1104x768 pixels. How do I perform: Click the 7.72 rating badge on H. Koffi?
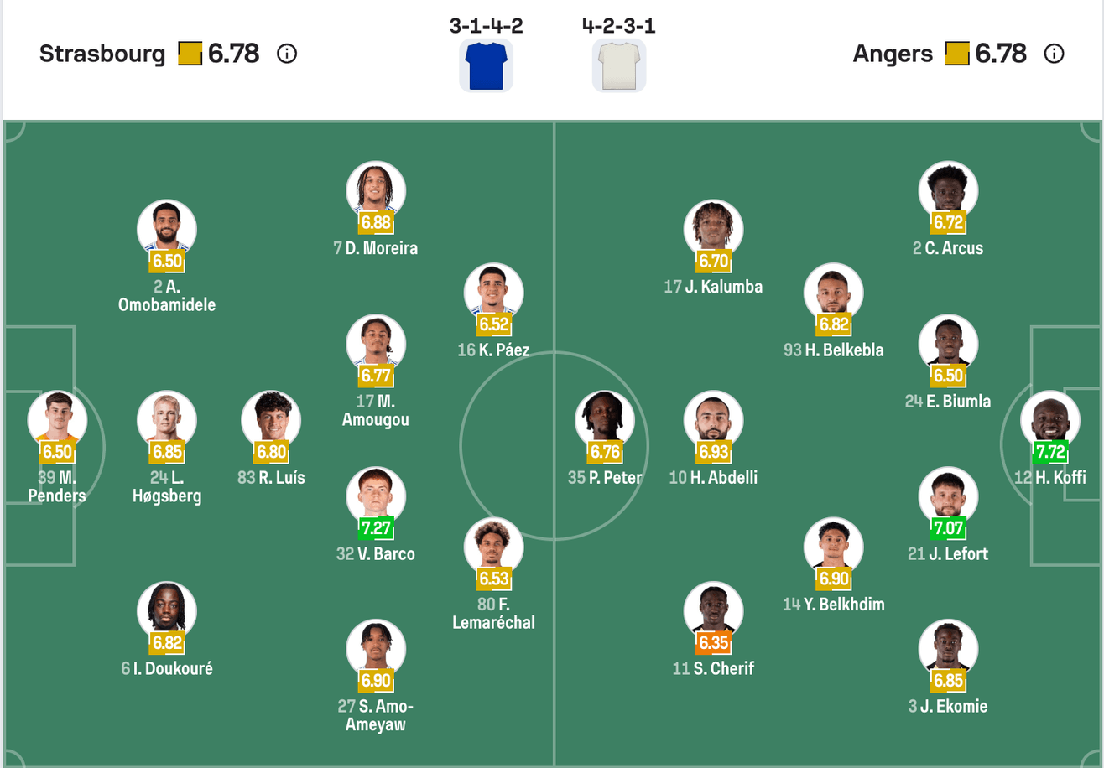click(1050, 453)
